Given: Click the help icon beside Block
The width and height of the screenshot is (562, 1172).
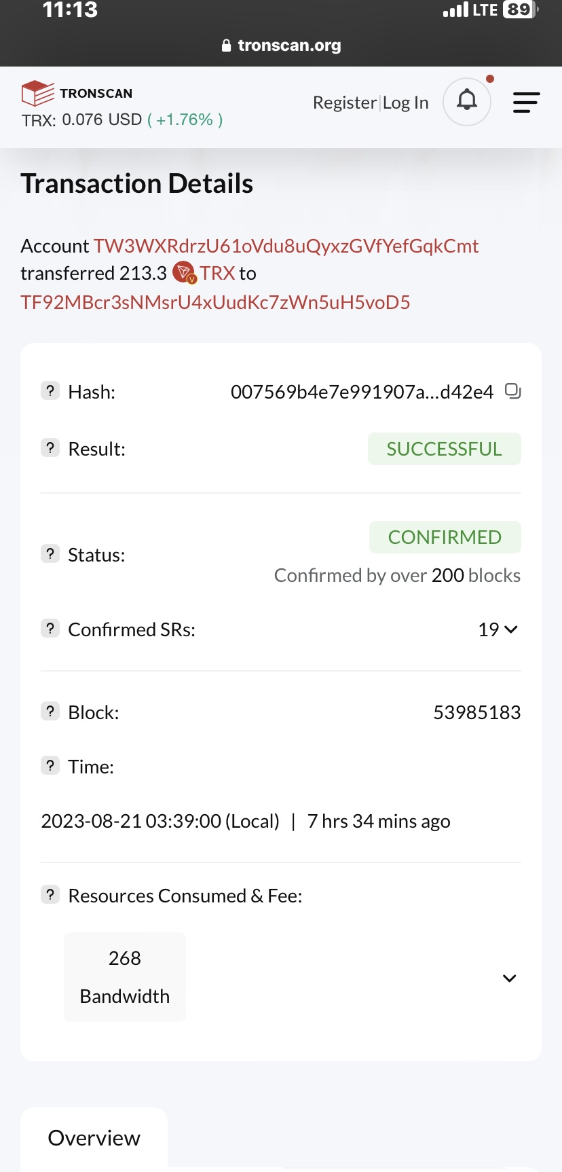Looking at the screenshot, I should (x=50, y=712).
